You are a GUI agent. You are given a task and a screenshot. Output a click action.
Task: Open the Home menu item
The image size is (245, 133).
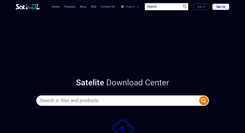[55, 7]
